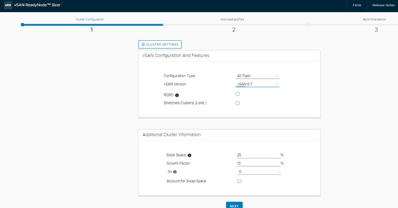The width and height of the screenshot is (398, 208).
Task: Open the N+ value dropdown
Action: tap(259, 172)
